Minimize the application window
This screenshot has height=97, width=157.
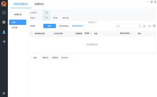pyautogui.click(x=148, y=2)
